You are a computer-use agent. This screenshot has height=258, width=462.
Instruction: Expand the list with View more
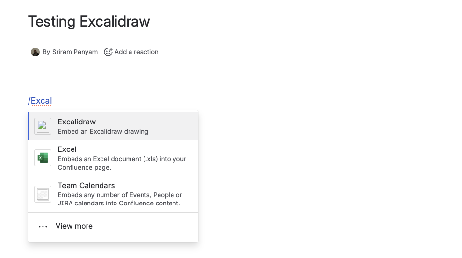pos(74,226)
